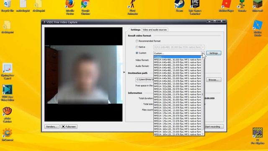Screen dimensions: 268x151
Task: Select MPEG4 176x144, 30.000 fps format
Action: click(177, 113)
